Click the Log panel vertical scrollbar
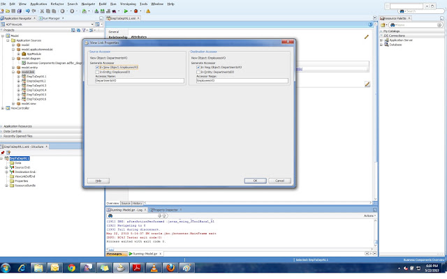The height and width of the screenshot is (279, 447). (x=375, y=233)
